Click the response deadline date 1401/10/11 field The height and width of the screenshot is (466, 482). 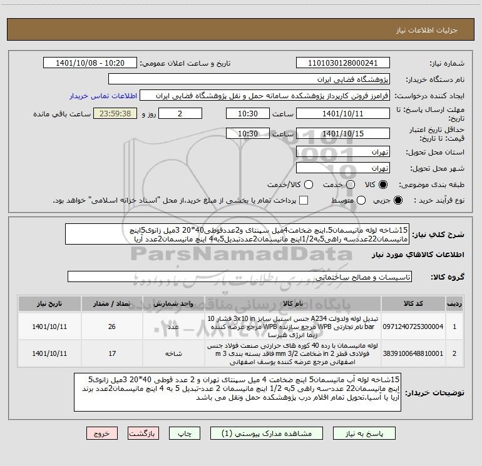tap(343, 113)
